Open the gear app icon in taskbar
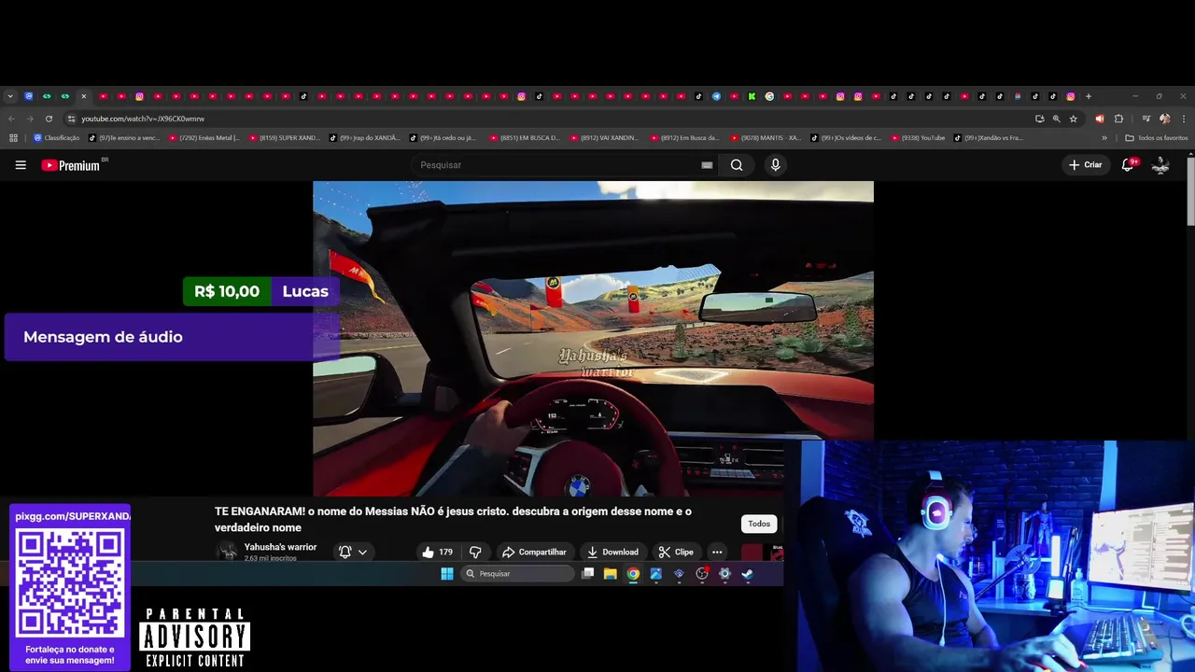This screenshot has width=1195, height=672. [724, 574]
